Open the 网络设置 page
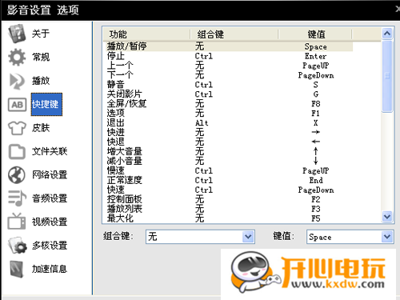This screenshot has height=300, width=400. pos(50,174)
